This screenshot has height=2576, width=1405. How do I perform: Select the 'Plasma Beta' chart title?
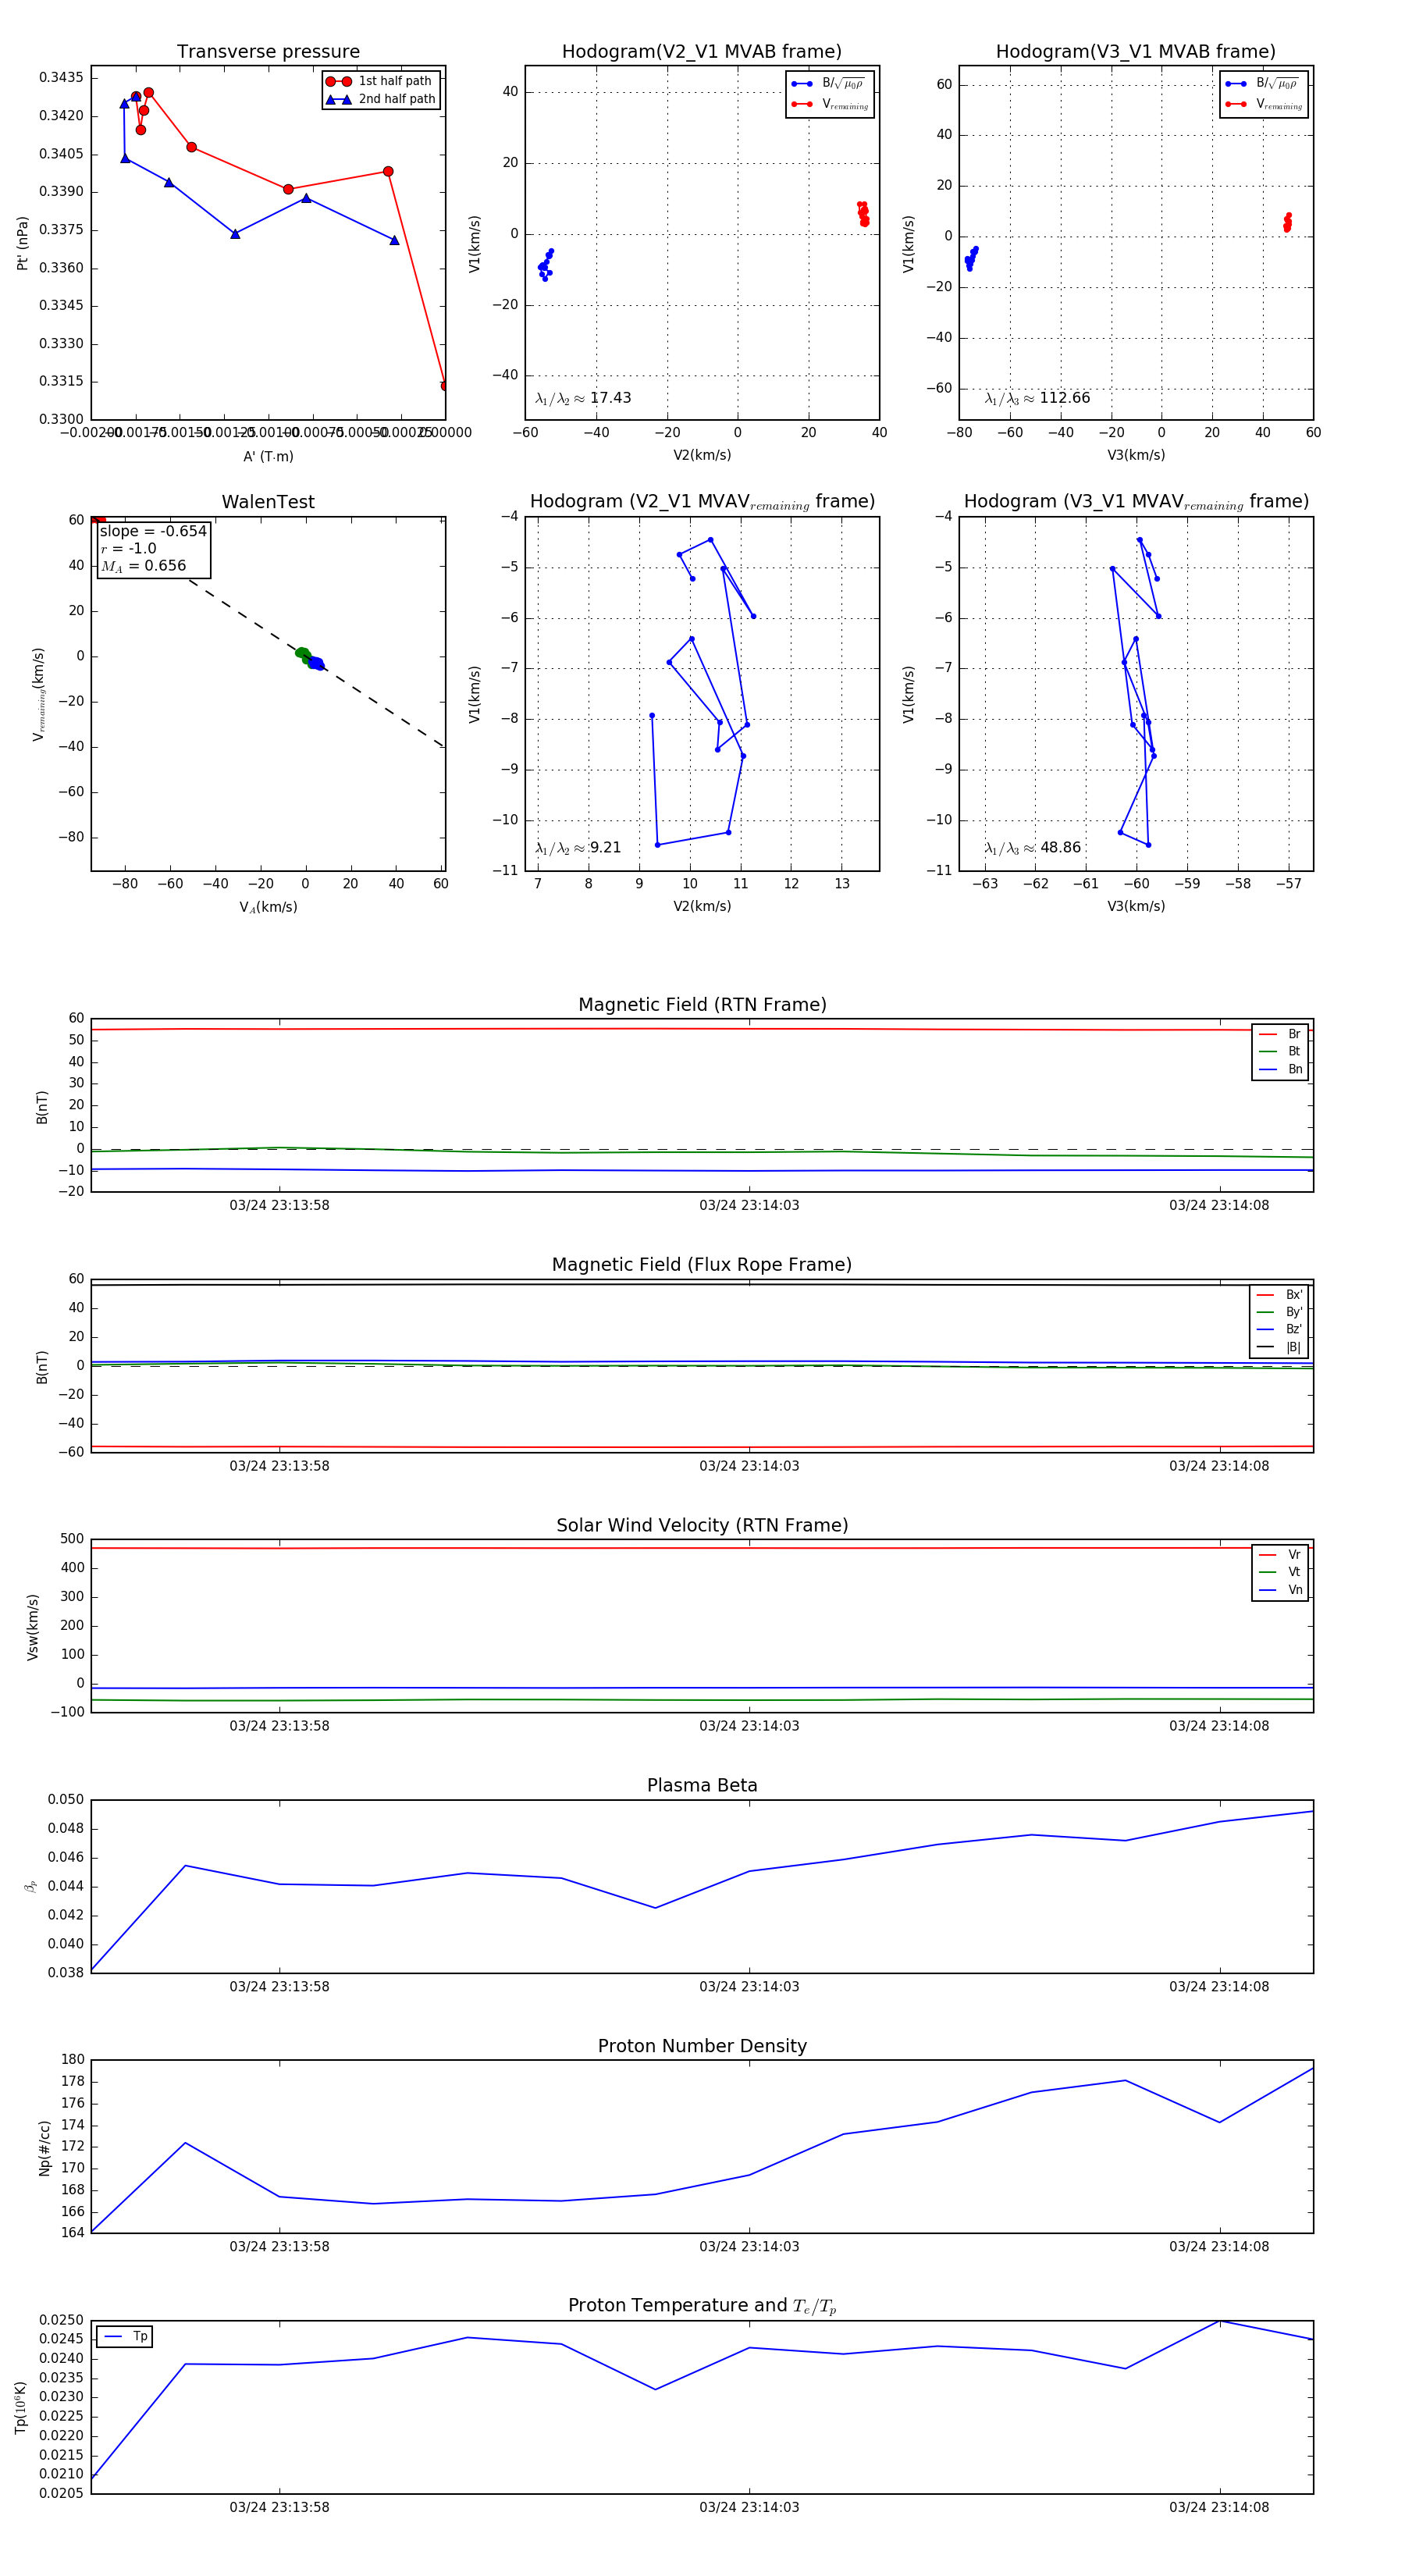tap(702, 1785)
